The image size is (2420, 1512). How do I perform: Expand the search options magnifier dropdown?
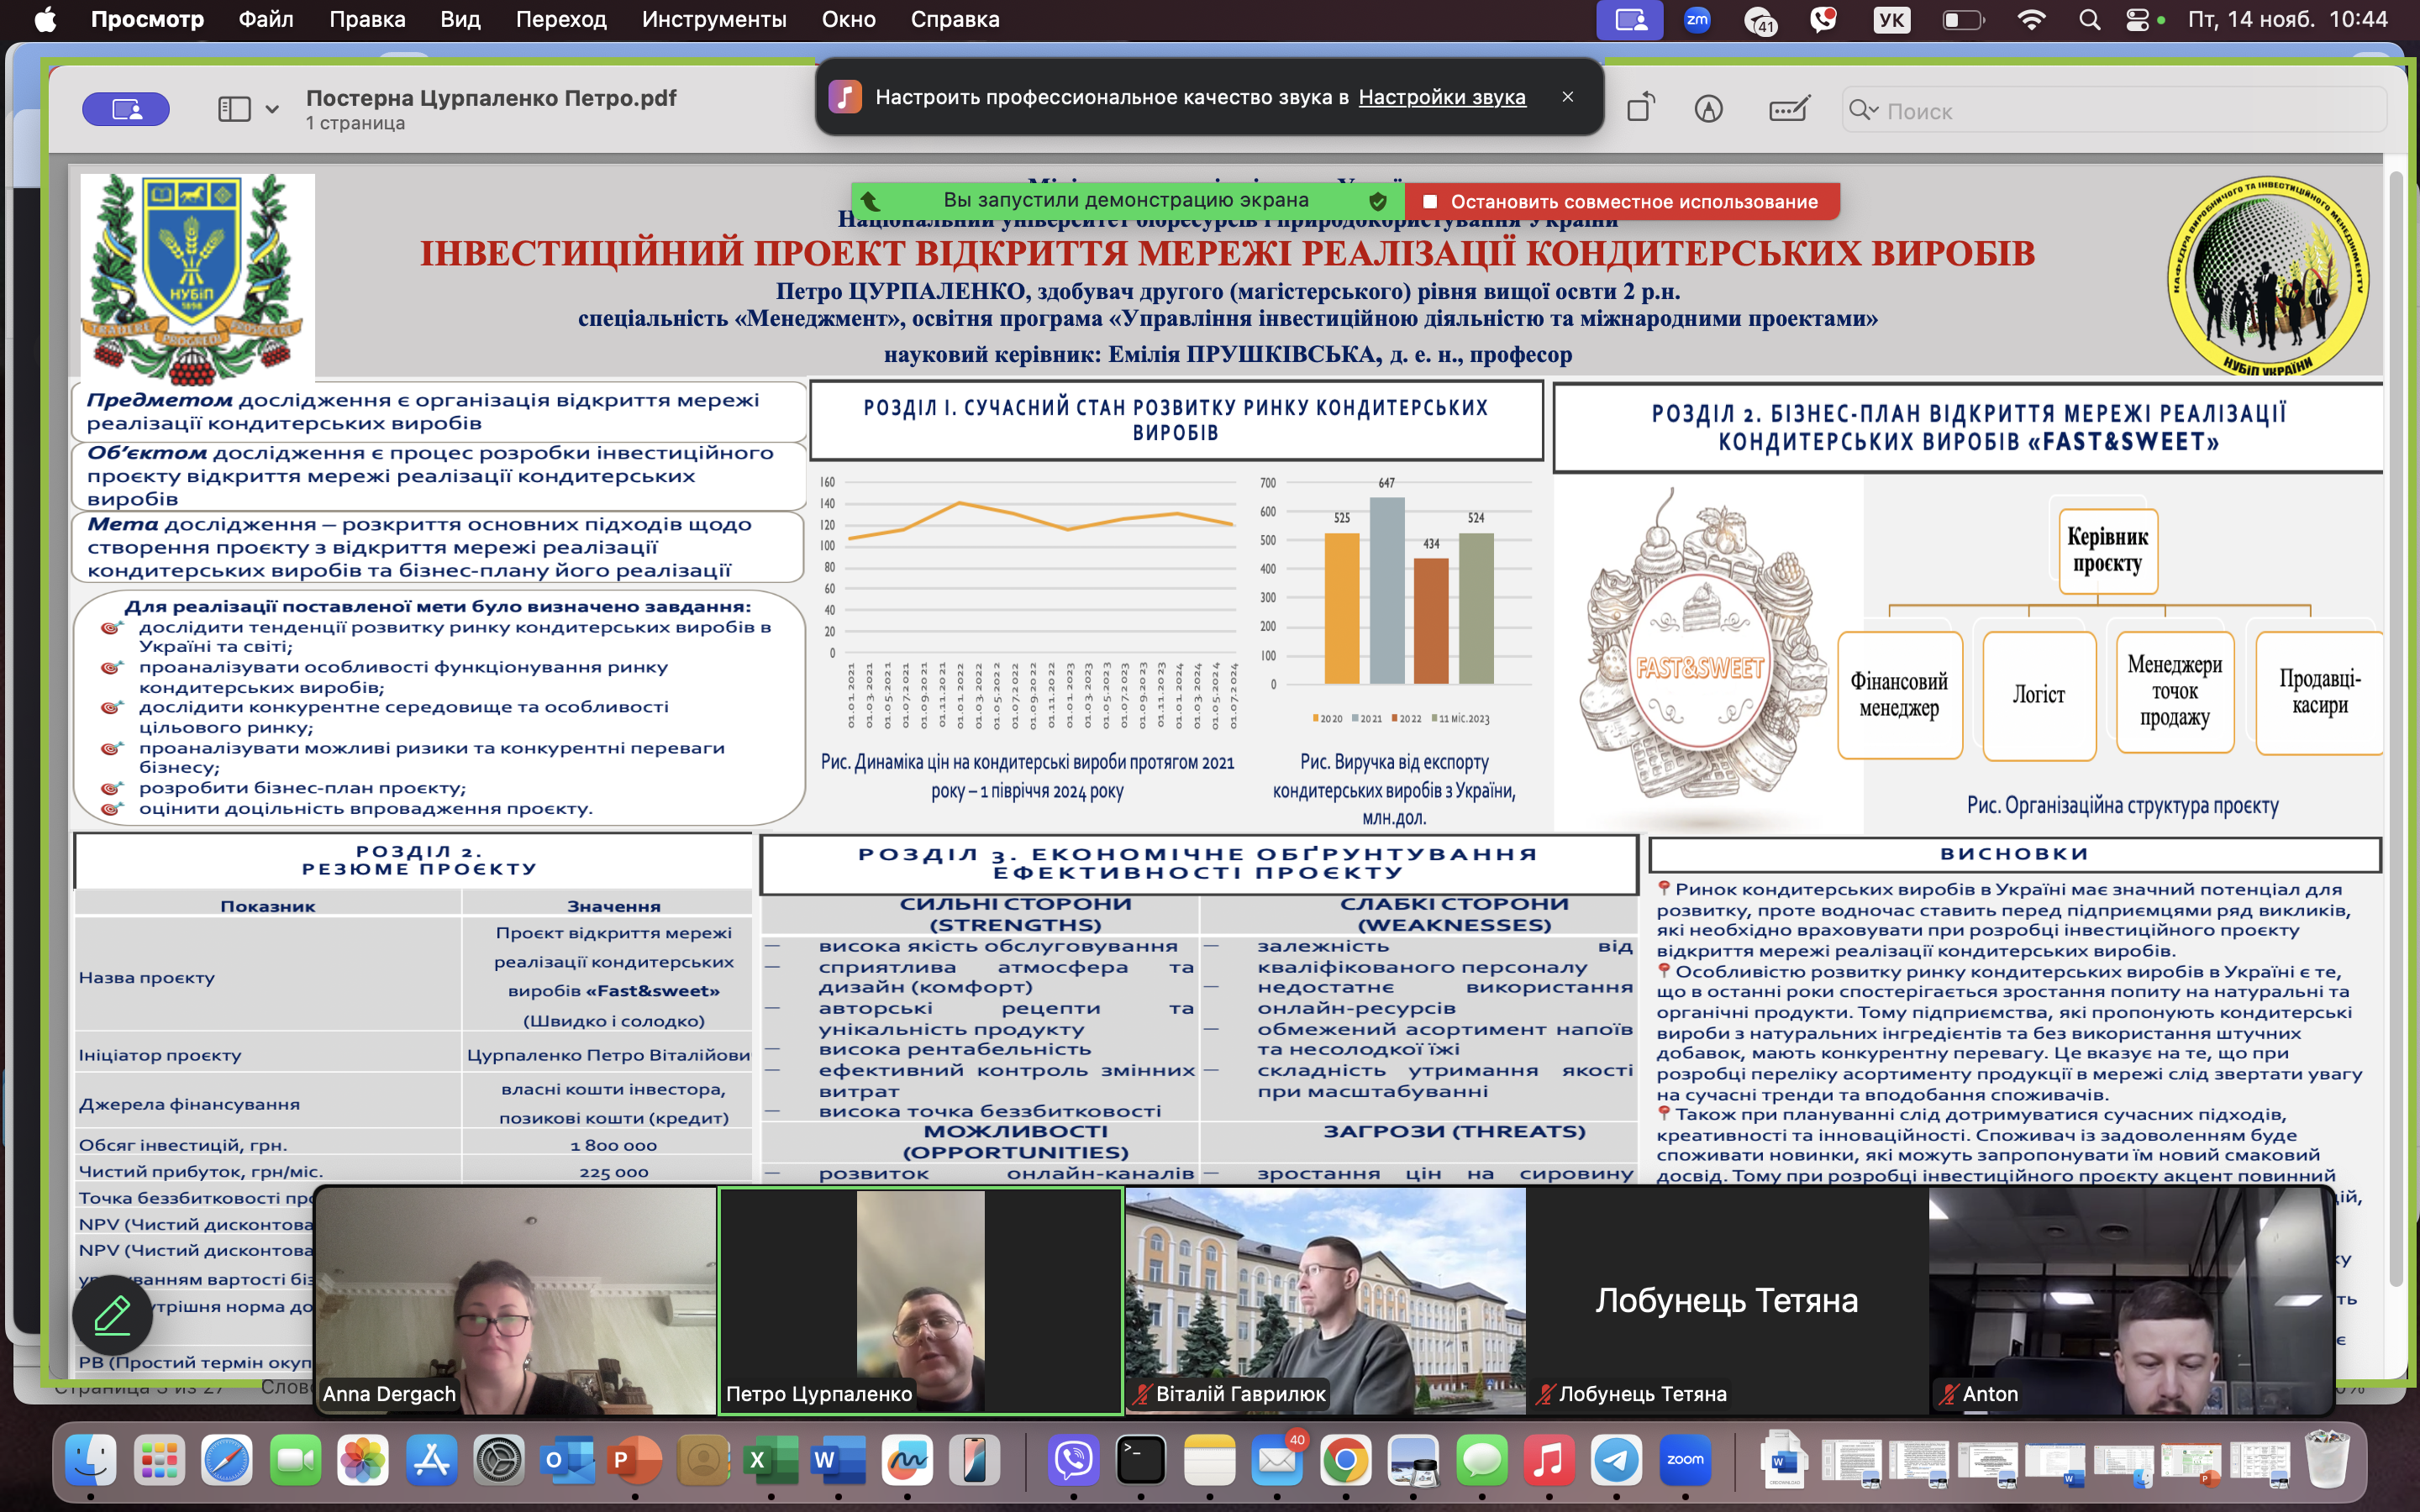click(1864, 110)
